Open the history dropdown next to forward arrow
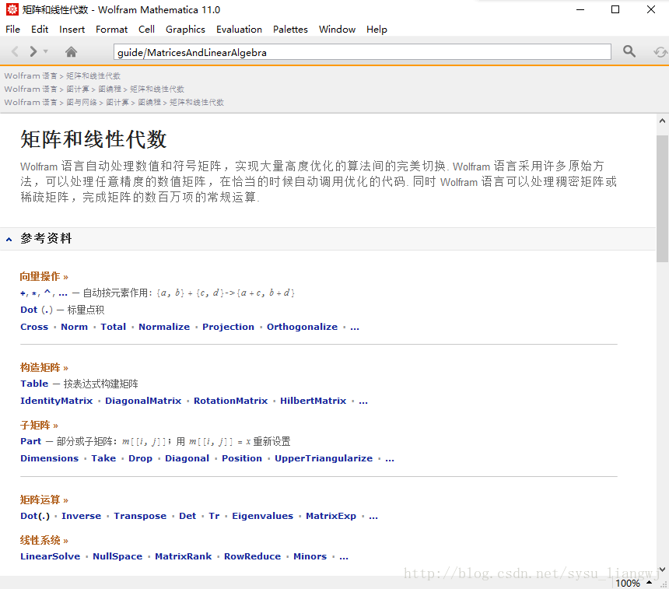This screenshot has width=669, height=589. coord(46,51)
